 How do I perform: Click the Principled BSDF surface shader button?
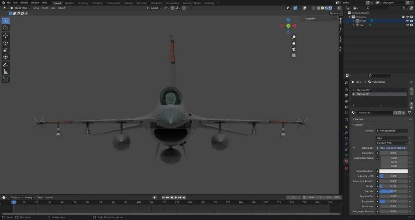point(392,131)
